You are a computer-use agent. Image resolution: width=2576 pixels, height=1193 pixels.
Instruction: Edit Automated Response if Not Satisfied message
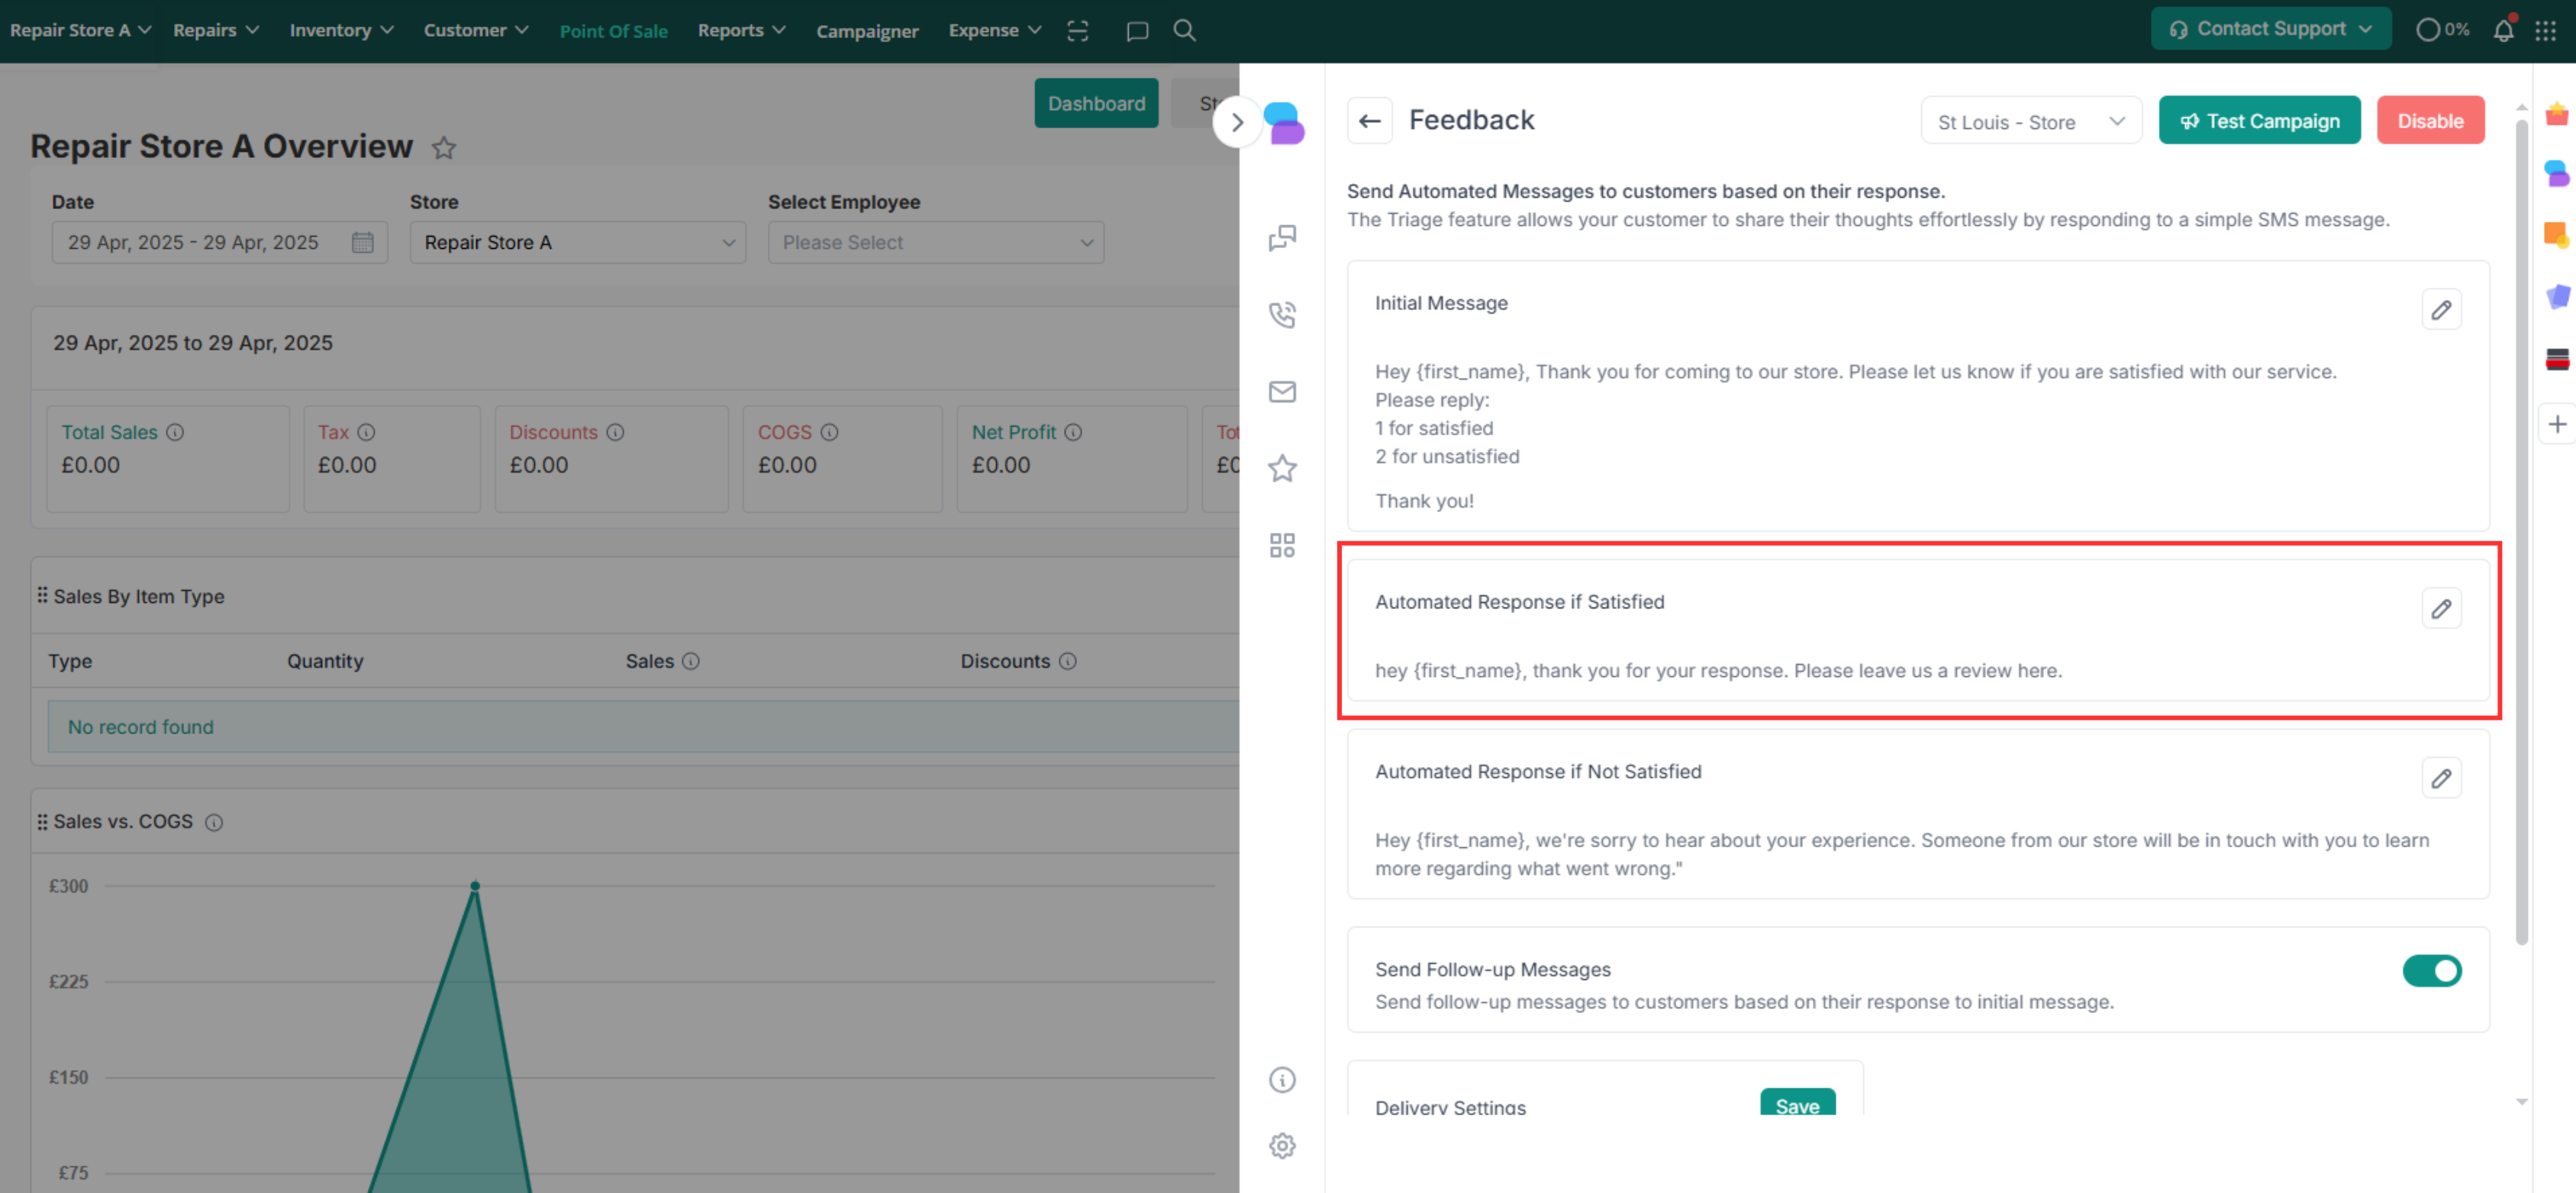pyautogui.click(x=2440, y=778)
